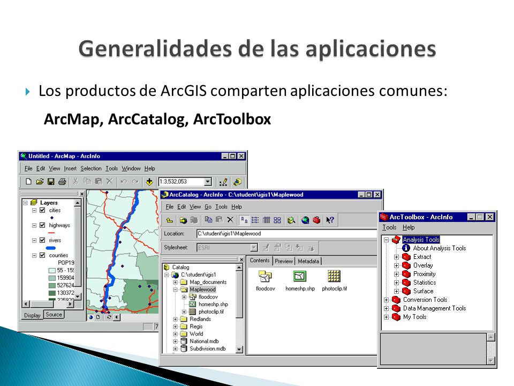Select Thumbnails view icon in ArcCatalog toolbar
This screenshot has width=514, height=386.
point(277,220)
